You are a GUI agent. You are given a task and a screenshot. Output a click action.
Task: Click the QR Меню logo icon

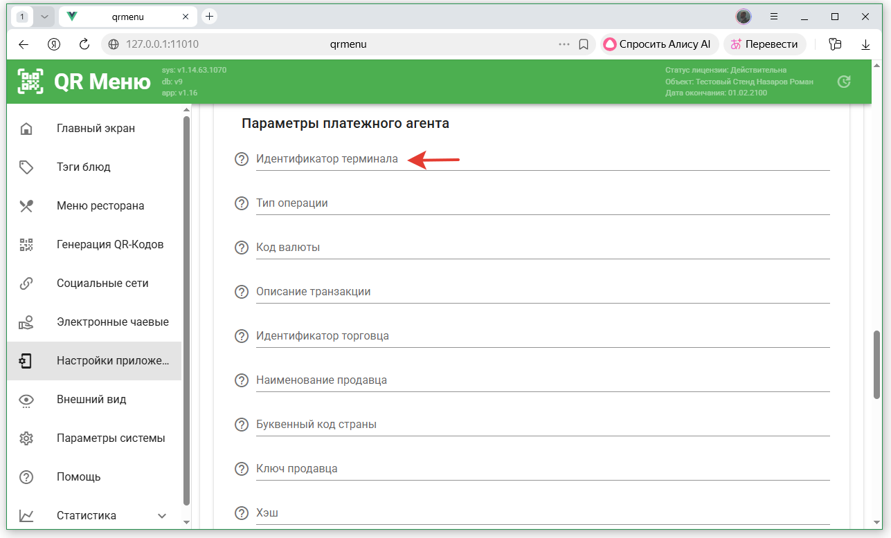click(x=30, y=82)
